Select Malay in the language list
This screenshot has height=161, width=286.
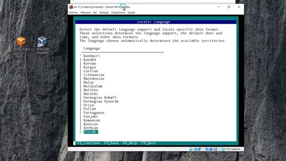click(88, 82)
